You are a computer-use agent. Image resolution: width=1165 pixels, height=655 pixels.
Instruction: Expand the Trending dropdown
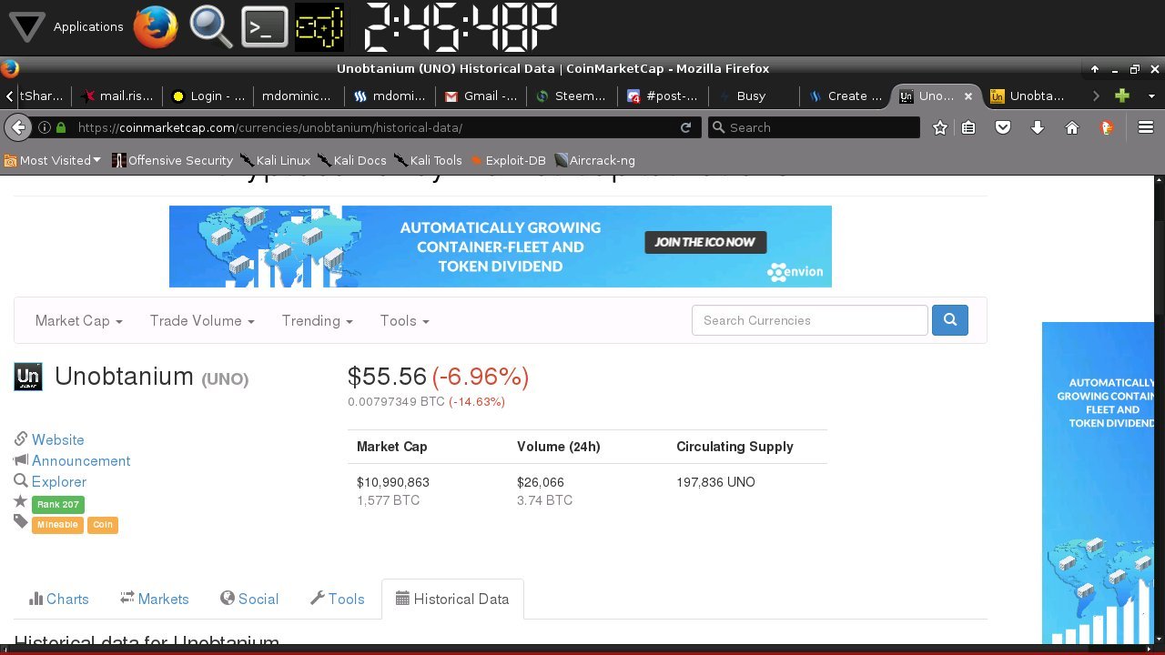coord(317,320)
